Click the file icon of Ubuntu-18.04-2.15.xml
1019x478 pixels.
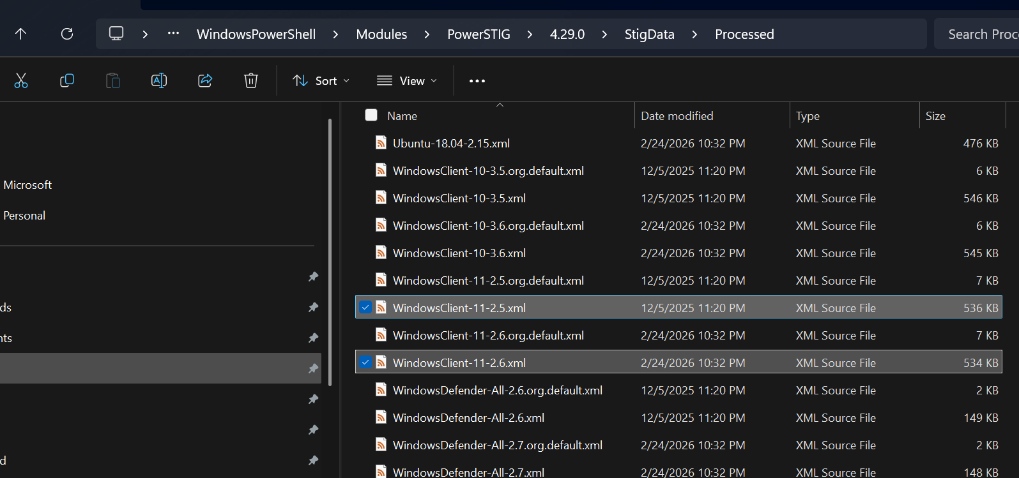click(381, 142)
